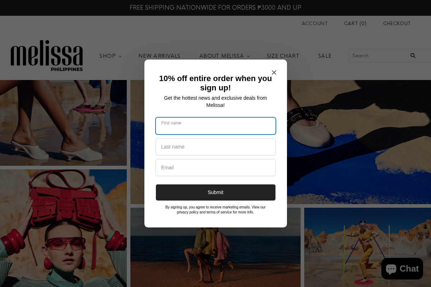Submit the signup form

[215, 192]
